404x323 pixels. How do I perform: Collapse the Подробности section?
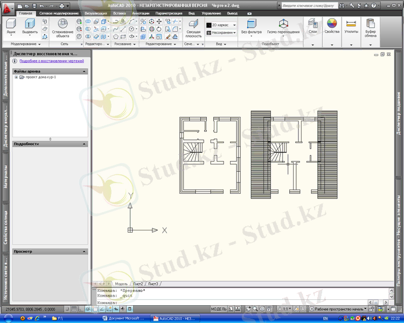click(83, 144)
